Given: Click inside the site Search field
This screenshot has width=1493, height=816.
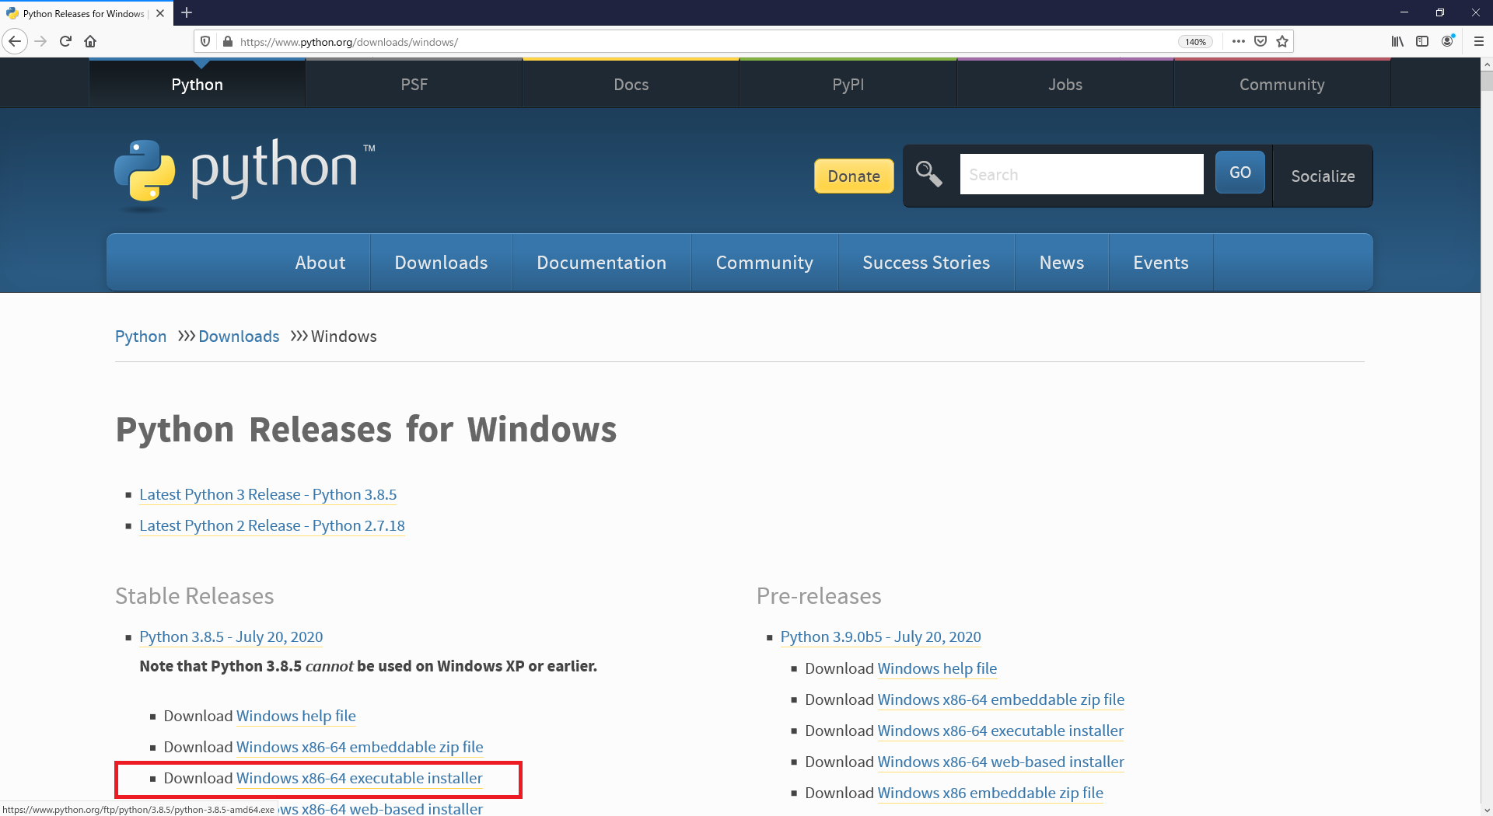Looking at the screenshot, I should (1081, 175).
